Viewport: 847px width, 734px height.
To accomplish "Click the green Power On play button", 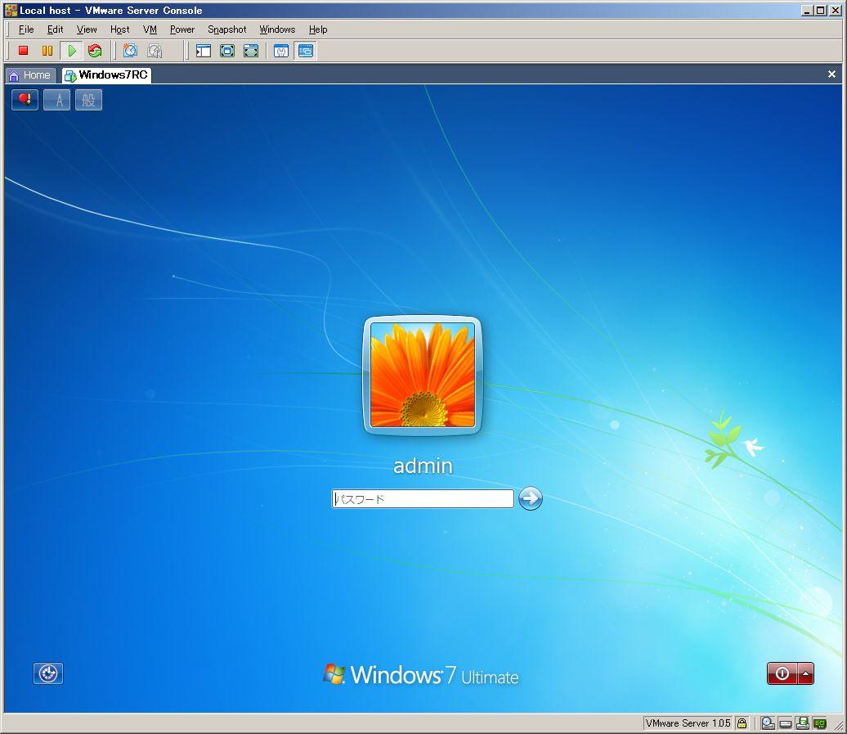I will tap(71, 51).
